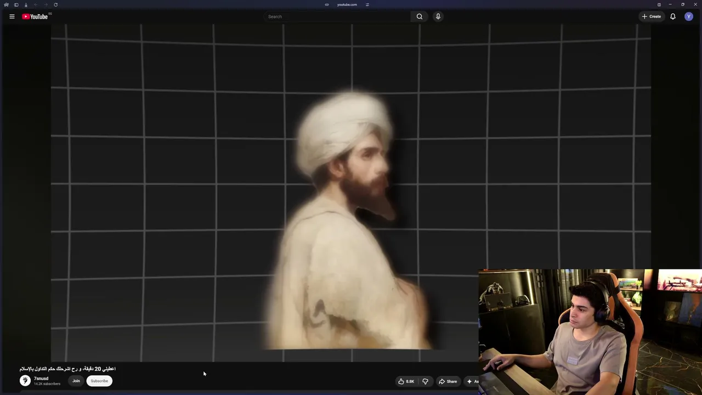The width and height of the screenshot is (702, 395).
Task: Open the browser's main menu icon
Action: [x=6, y=4]
